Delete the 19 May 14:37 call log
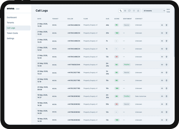This screenshot has height=129, width=179. [166, 96]
